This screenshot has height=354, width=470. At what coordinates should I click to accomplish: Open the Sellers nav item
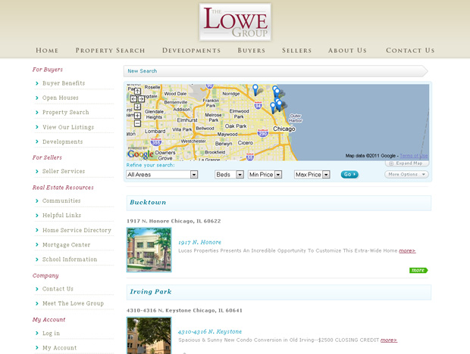coord(296,50)
